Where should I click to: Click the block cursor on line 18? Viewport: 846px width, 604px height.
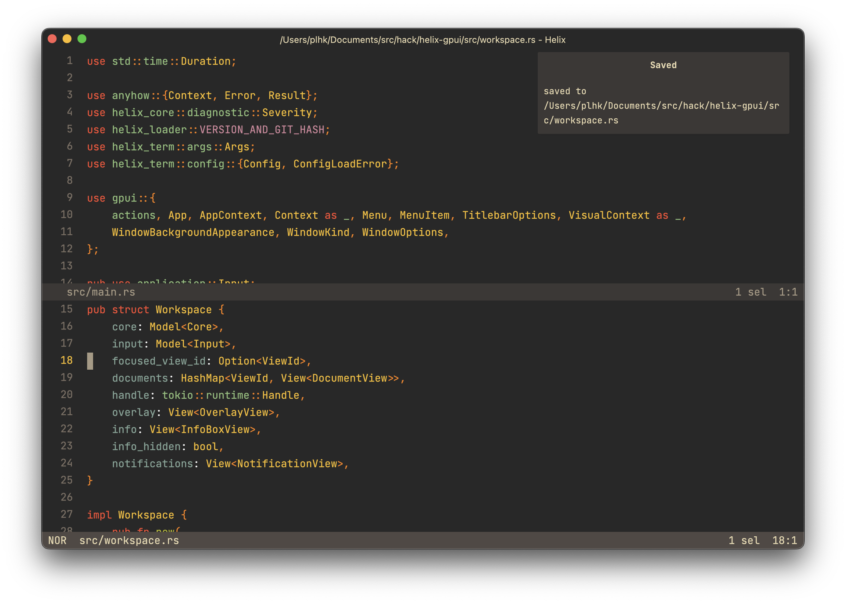[90, 361]
